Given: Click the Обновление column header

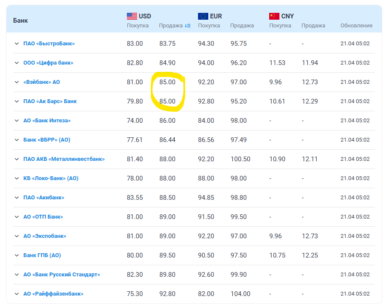Looking at the screenshot, I should [x=356, y=26].
